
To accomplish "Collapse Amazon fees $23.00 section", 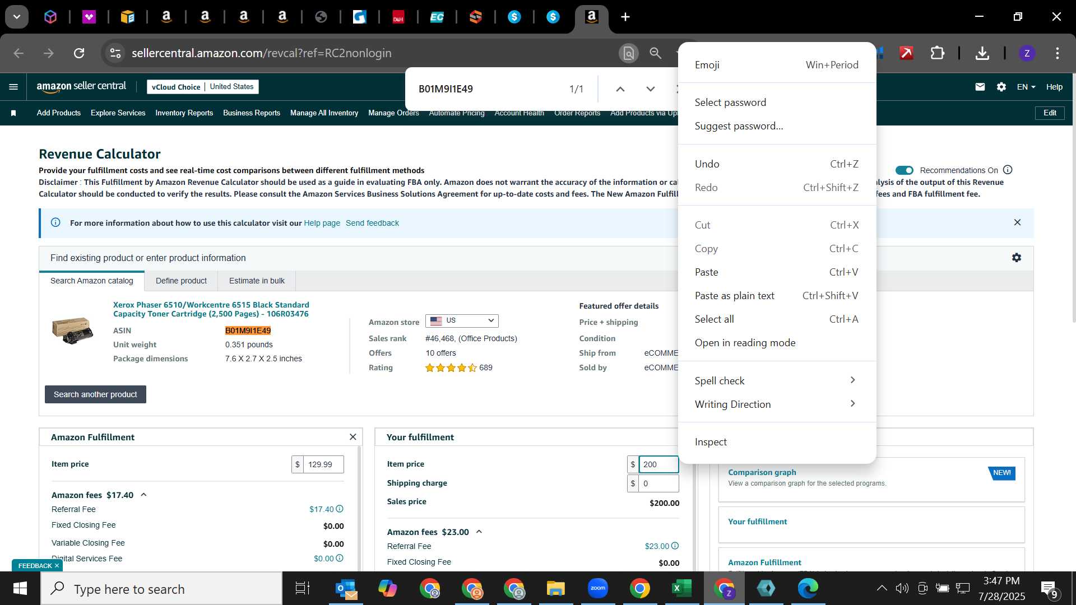I will 479,532.
